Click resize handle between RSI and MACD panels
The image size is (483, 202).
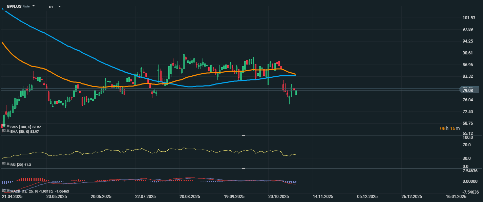(243, 168)
